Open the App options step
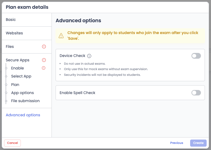Screen dimensions: 211x150 pyautogui.click(x=22, y=93)
